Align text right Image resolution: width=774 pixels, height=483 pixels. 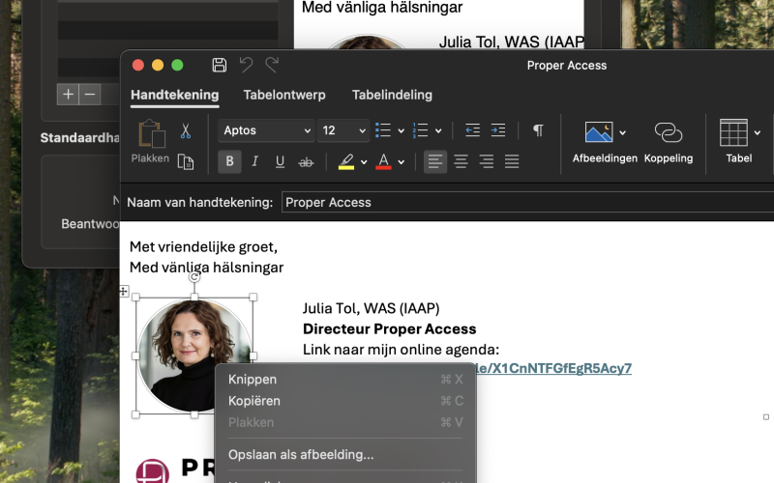[487, 161]
